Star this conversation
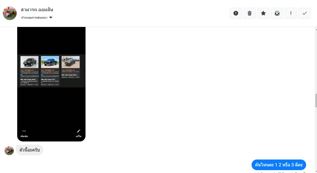 (263, 13)
